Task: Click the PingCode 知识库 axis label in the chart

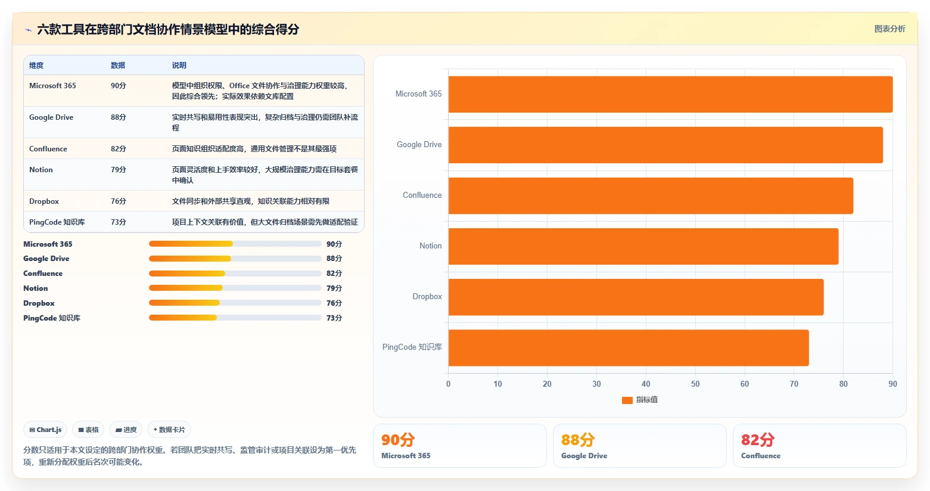Action: click(x=412, y=347)
